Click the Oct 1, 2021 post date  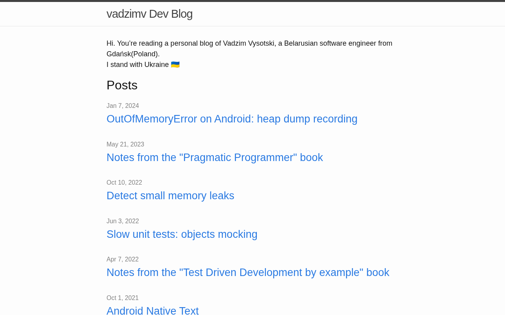123,298
